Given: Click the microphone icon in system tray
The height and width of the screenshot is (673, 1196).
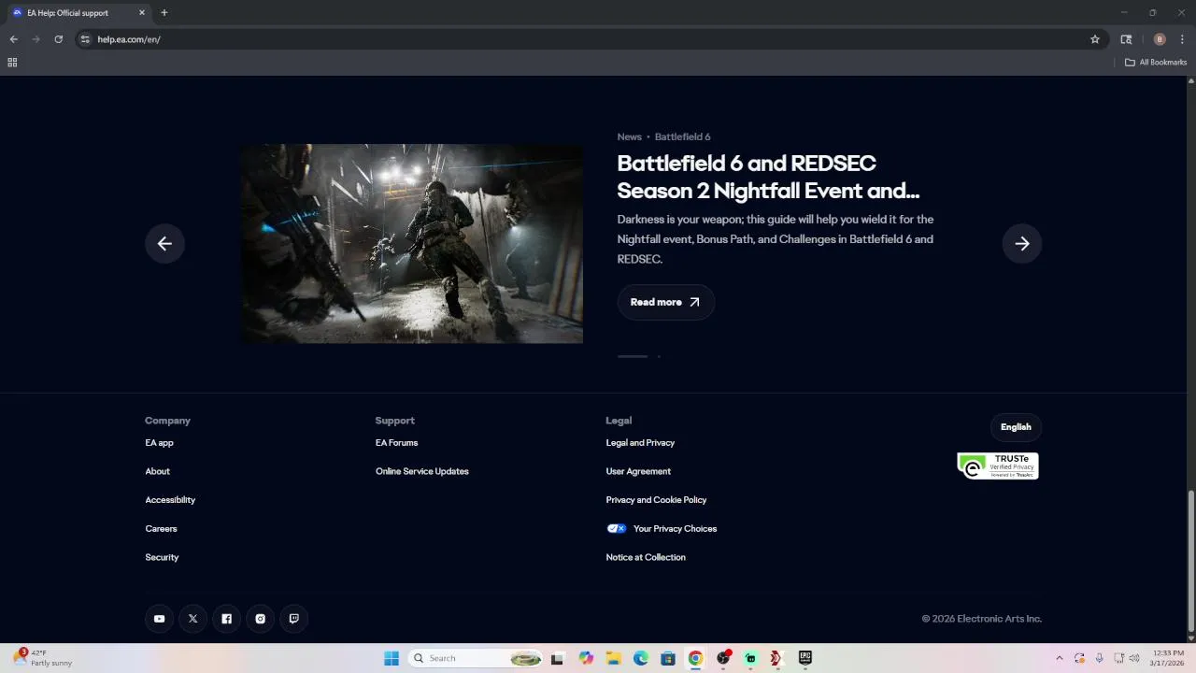Looking at the screenshot, I should (1099, 658).
